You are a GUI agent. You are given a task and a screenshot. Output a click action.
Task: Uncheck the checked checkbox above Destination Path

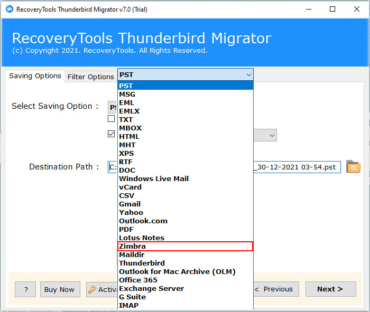coord(111,134)
